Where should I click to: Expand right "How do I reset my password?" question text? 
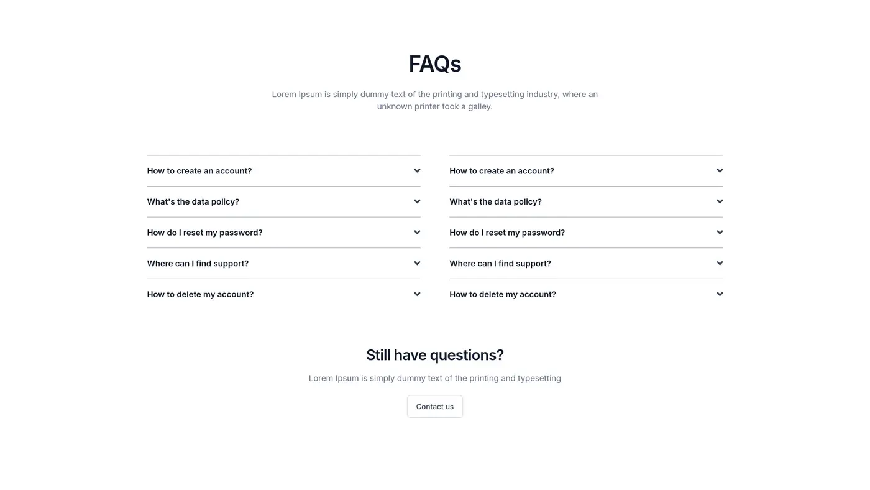point(507,233)
